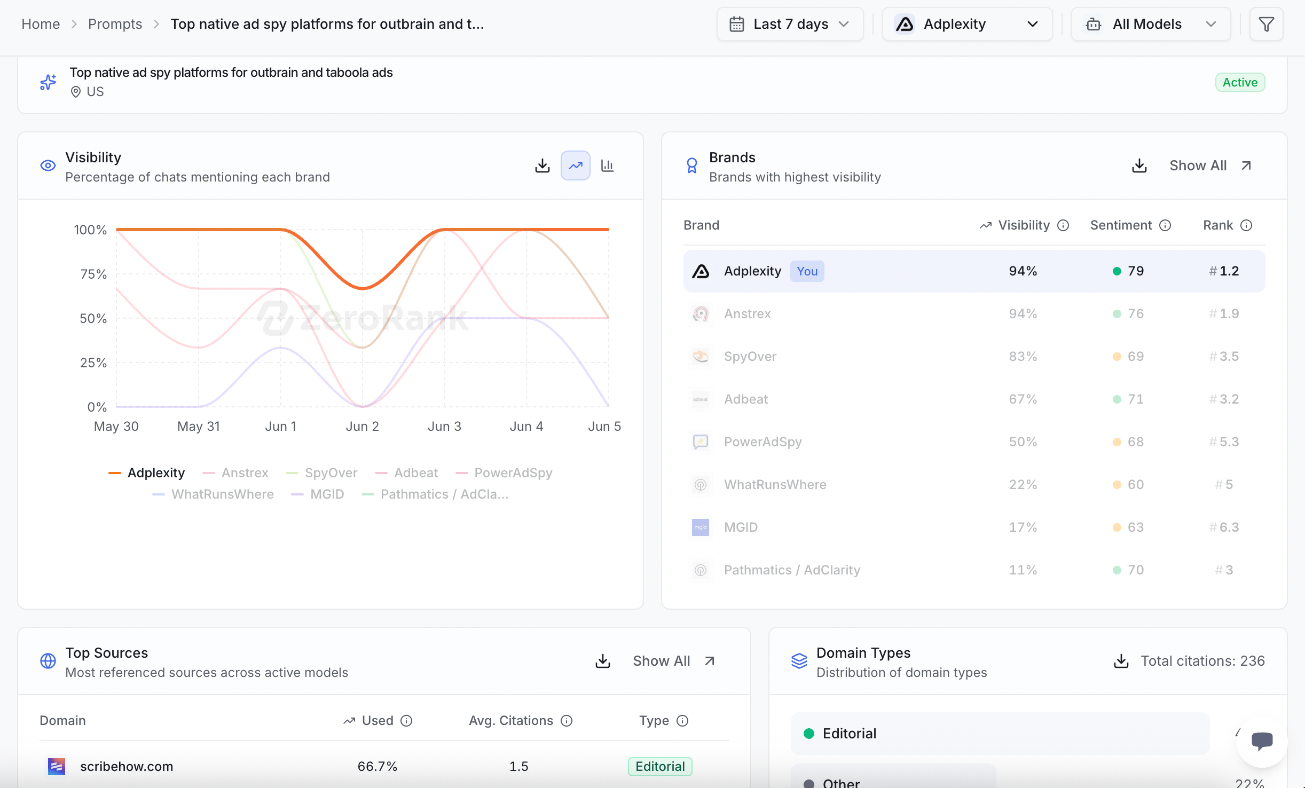Toggle Anstrex series in chart legend
Viewport: 1305px width, 788px height.
click(235, 473)
